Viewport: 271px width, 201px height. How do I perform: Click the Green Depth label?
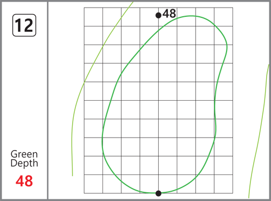(24, 159)
